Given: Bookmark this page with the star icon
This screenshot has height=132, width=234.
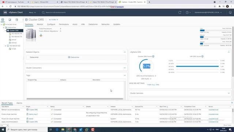Looking at the screenshot, I should click(x=215, y=7).
